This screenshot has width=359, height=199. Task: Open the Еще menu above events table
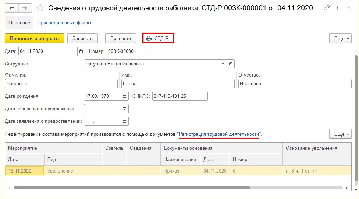(x=341, y=134)
